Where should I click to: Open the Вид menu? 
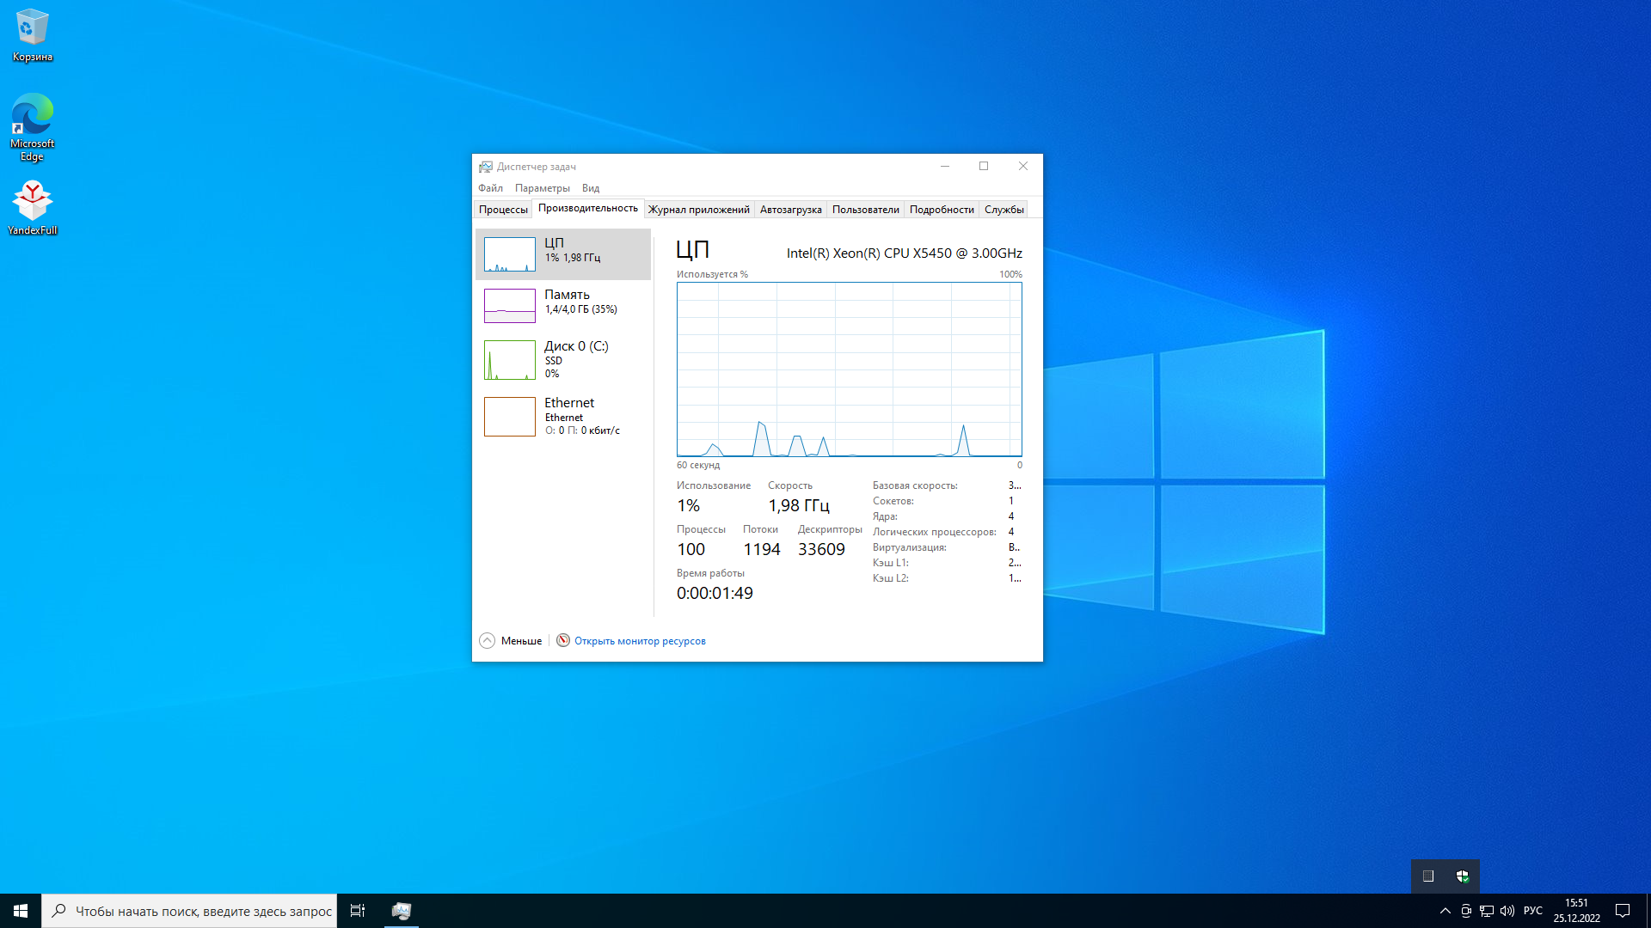590,188
